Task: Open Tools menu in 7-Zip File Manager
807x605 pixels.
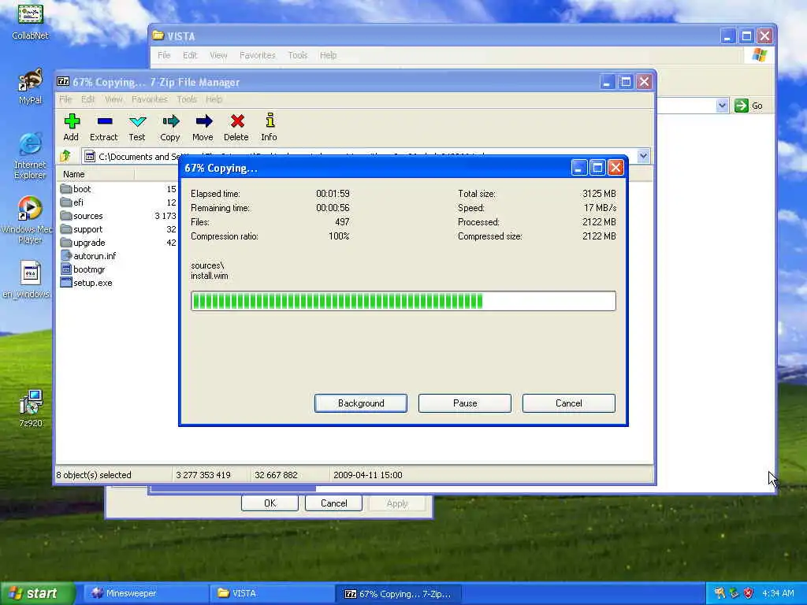Action: coord(187,99)
